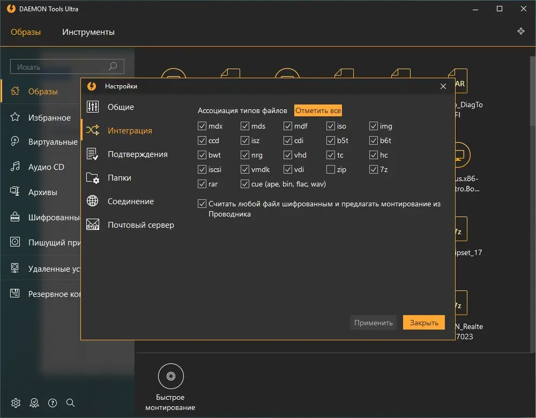Open settings via bottom gear icon
Image resolution: width=536 pixels, height=418 pixels.
(16, 403)
